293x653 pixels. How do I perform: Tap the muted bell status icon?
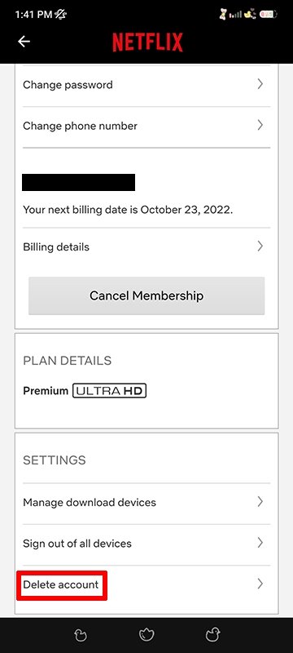pos(62,14)
